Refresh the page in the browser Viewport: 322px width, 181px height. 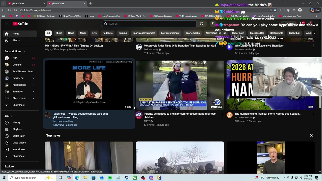click(9, 10)
